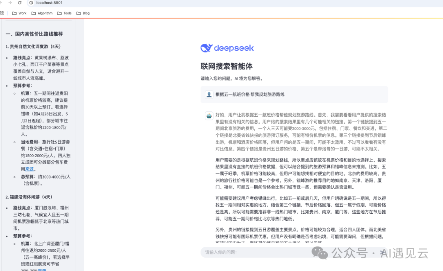Click the user avatar beside the question message

point(209,95)
